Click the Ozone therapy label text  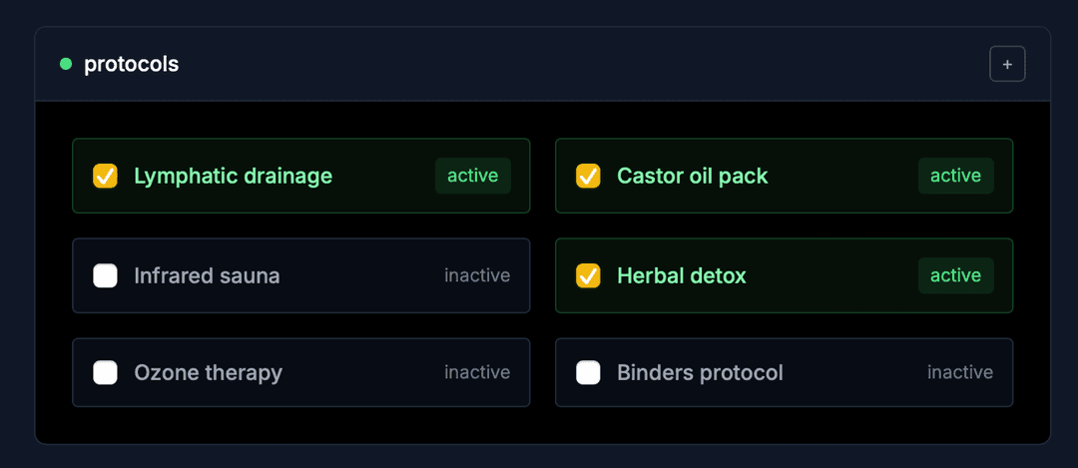point(208,372)
